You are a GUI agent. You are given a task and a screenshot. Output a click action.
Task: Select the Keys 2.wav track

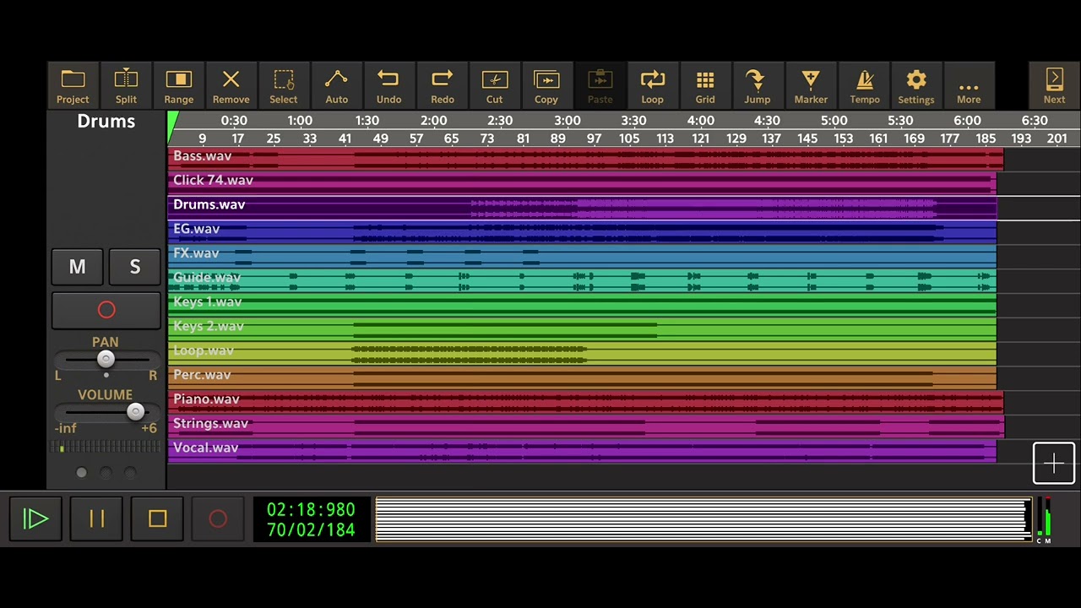point(582,328)
